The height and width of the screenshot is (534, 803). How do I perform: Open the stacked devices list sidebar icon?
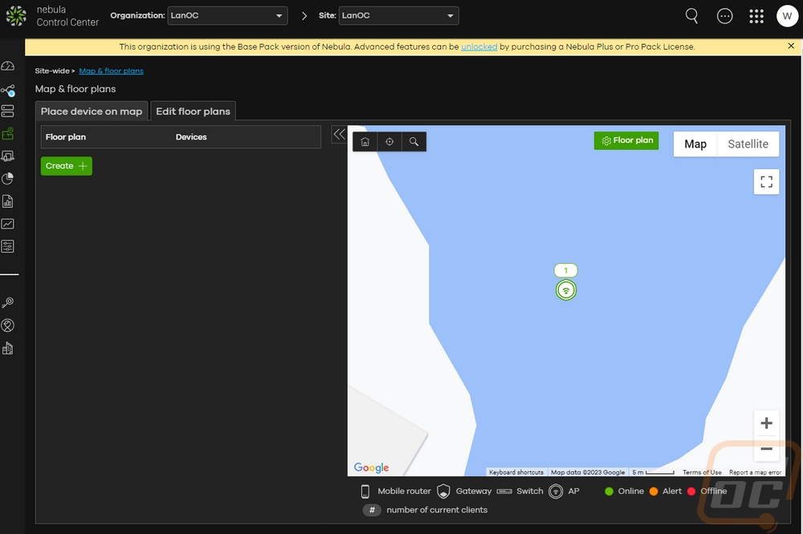click(8, 111)
